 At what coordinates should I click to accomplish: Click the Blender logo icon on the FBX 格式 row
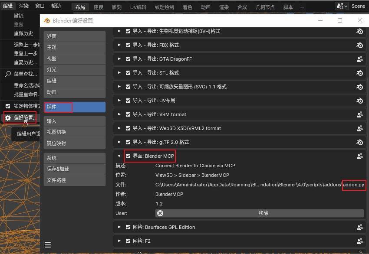click(x=359, y=45)
